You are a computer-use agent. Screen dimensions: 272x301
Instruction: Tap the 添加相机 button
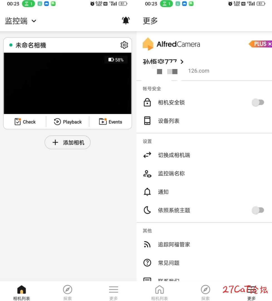tap(68, 142)
